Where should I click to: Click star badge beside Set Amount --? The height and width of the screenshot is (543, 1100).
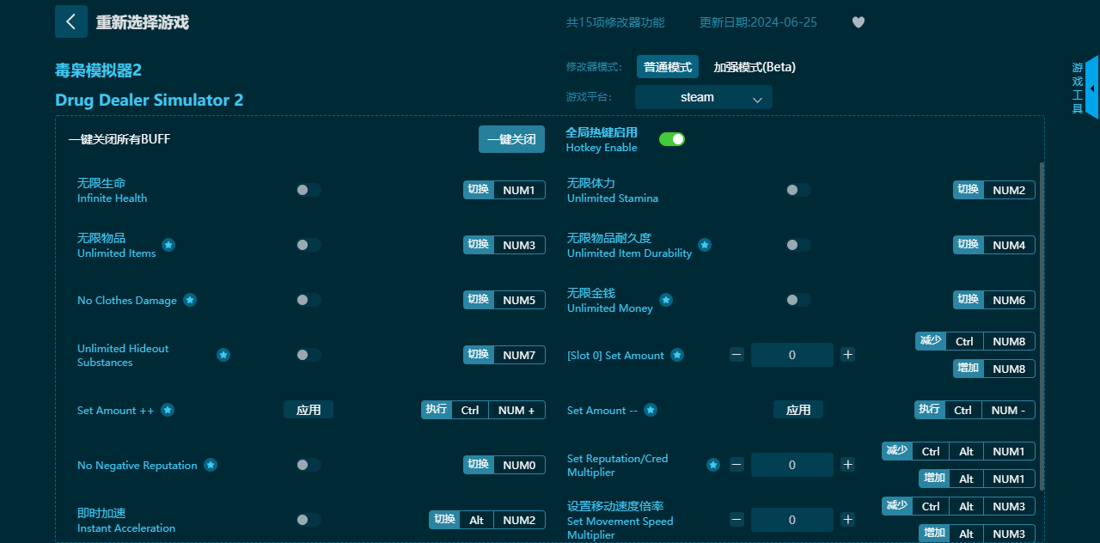651,410
